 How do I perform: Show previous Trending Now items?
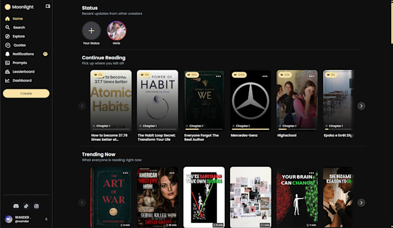(82, 203)
